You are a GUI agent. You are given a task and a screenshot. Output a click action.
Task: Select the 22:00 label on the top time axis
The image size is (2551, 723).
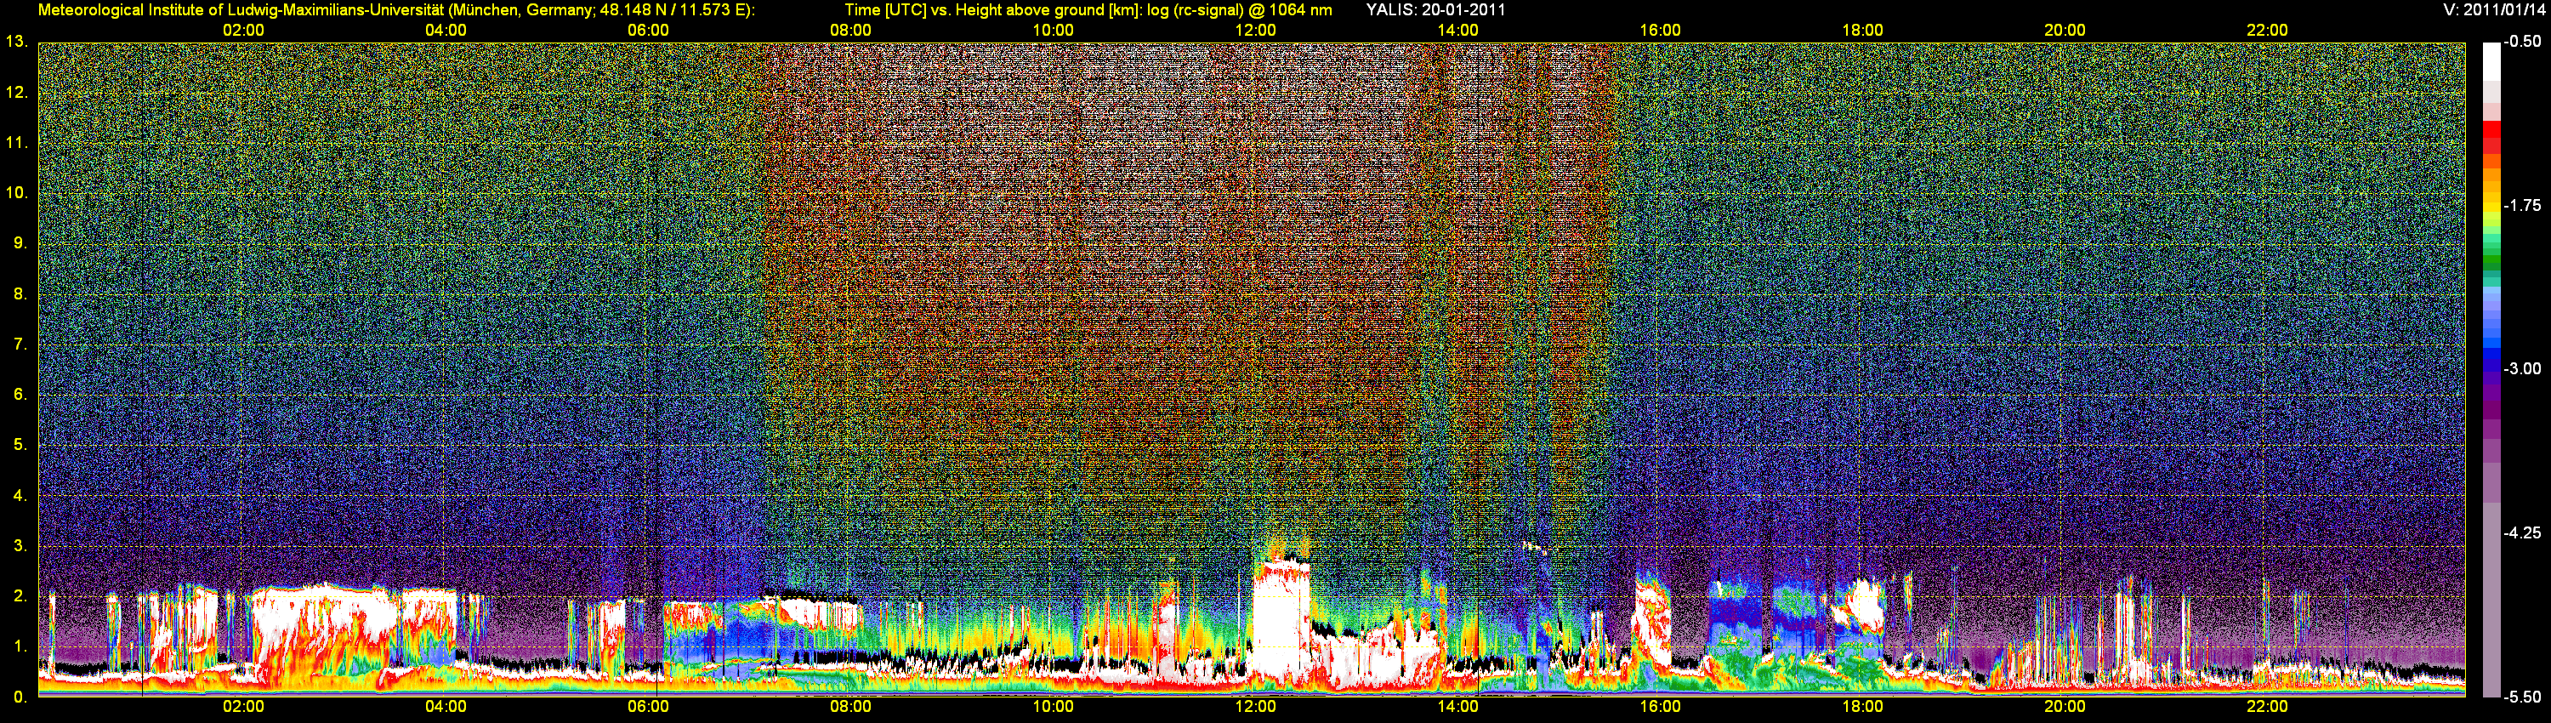tap(2267, 30)
